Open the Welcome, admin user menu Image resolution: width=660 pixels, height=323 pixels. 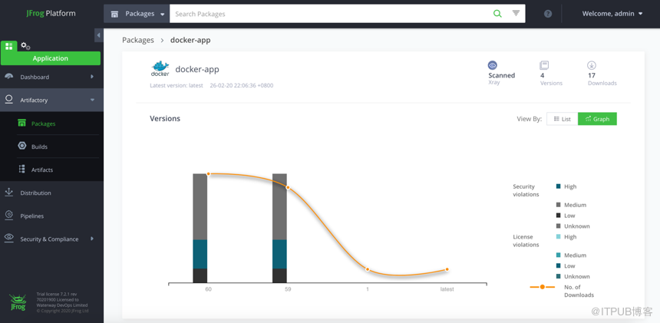coord(612,14)
